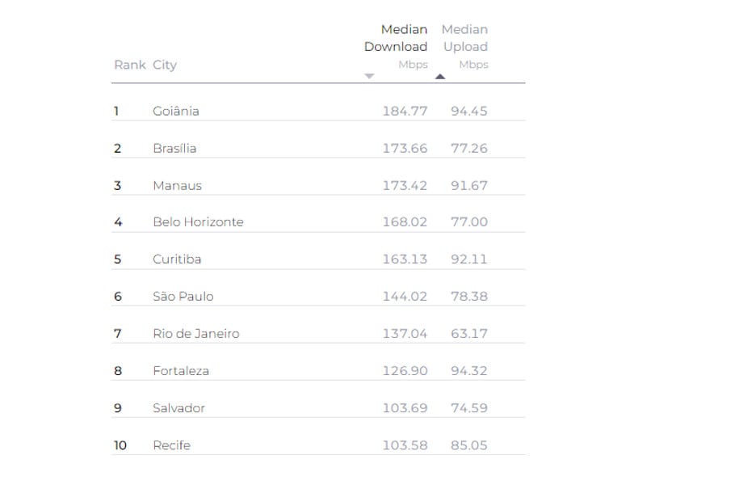
Task: Click the City column header
Action: point(165,65)
